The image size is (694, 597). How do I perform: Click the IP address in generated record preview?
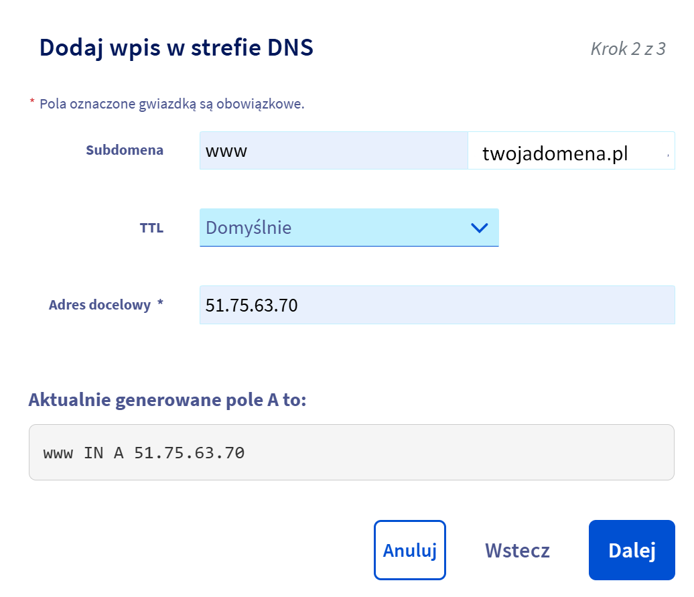click(x=190, y=453)
